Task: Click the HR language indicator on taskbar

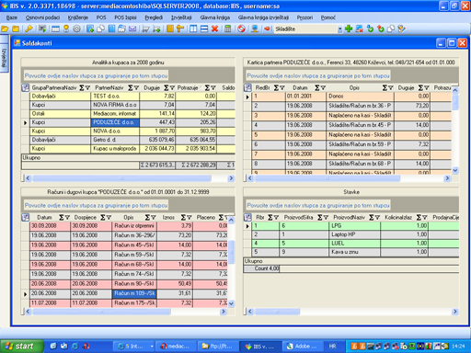Action: click(333, 347)
